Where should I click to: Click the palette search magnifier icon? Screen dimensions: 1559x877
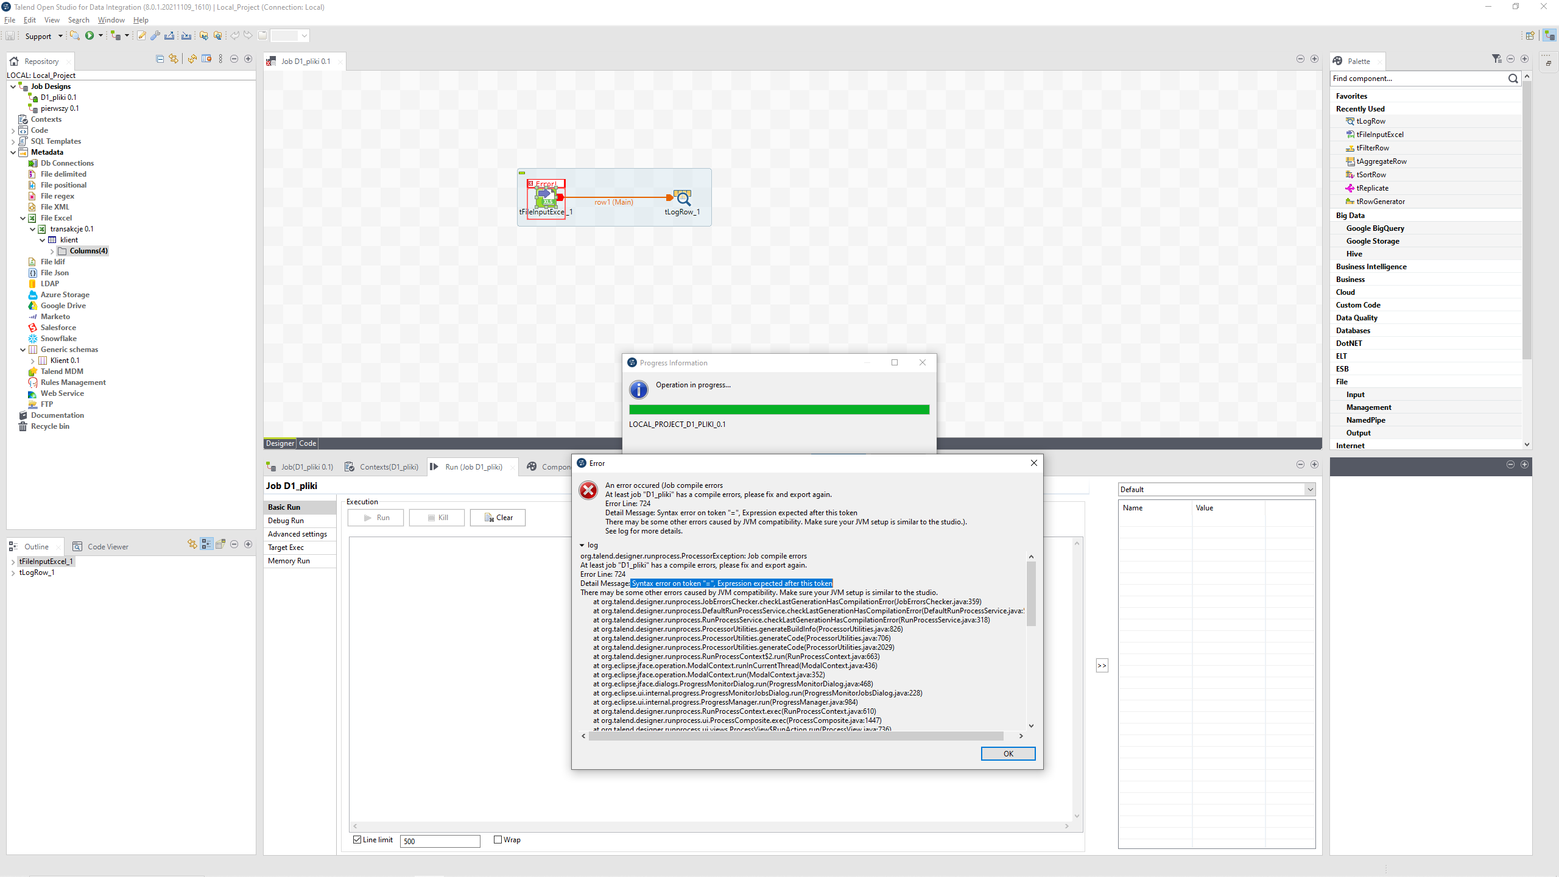click(x=1513, y=79)
